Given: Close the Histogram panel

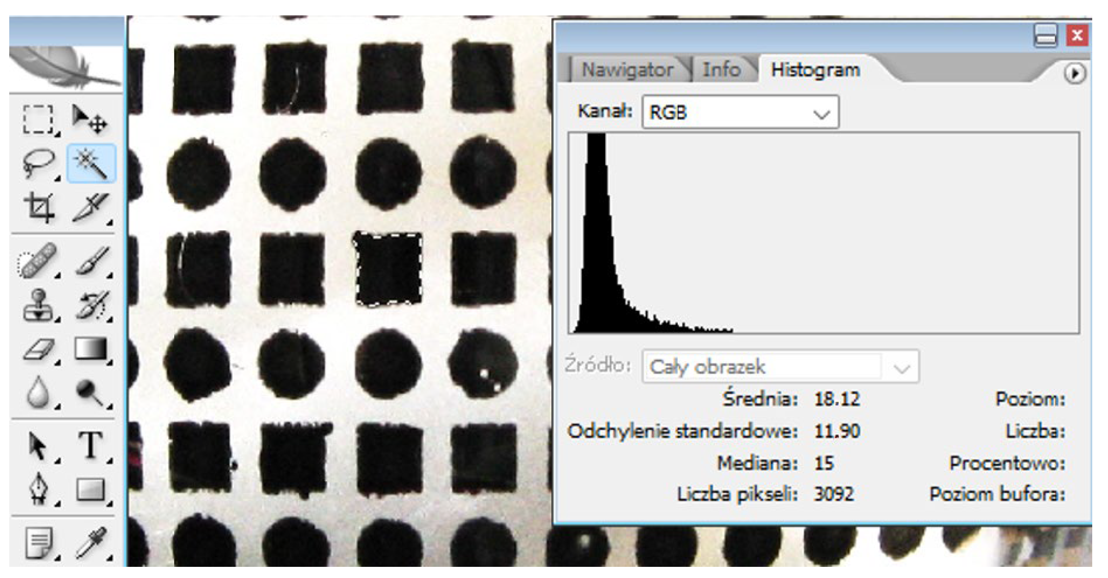Looking at the screenshot, I should coord(1077,35).
